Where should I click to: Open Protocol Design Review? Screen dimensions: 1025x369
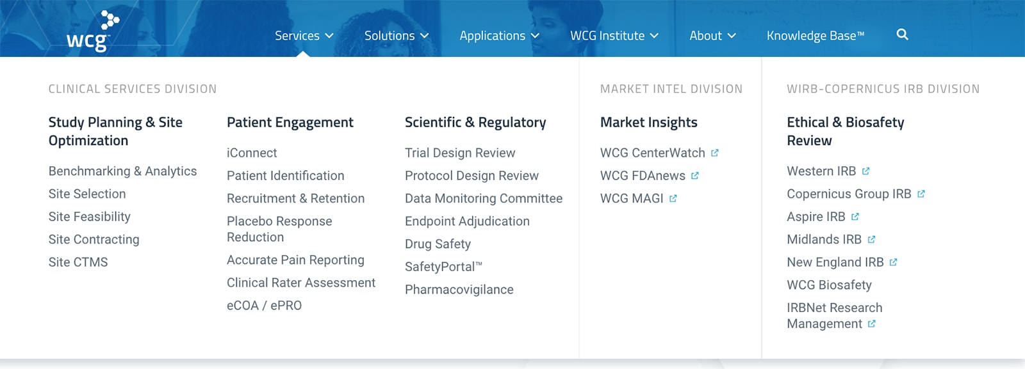coord(471,175)
